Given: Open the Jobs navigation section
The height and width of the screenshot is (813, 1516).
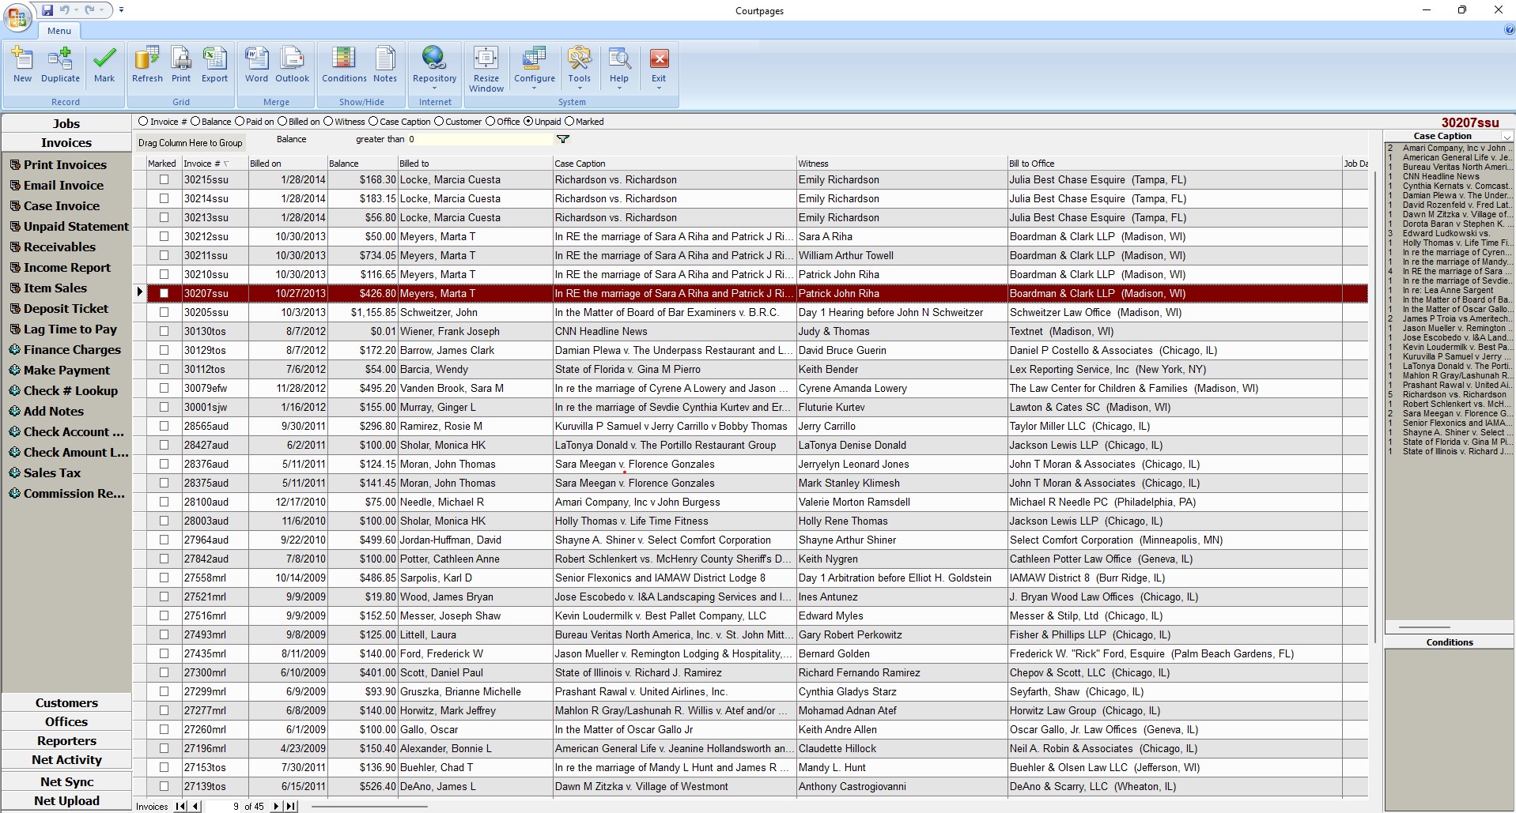Looking at the screenshot, I should (x=66, y=123).
